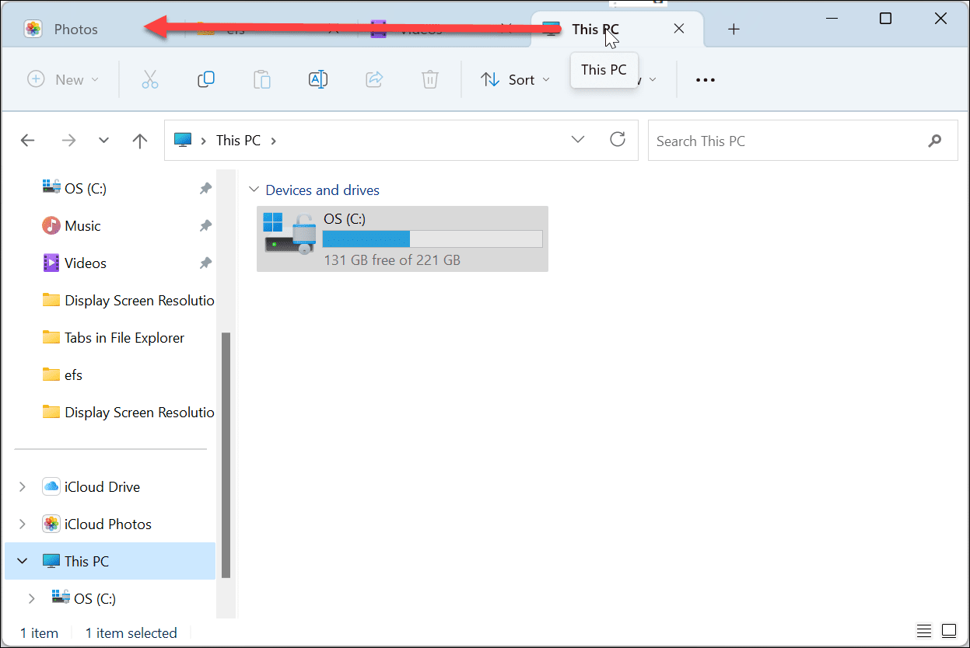The height and width of the screenshot is (648, 970).
Task: Switch to the Photos tab
Action: click(x=76, y=30)
